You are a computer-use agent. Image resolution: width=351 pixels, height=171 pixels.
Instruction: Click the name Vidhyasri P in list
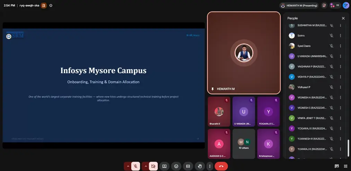(x=304, y=87)
